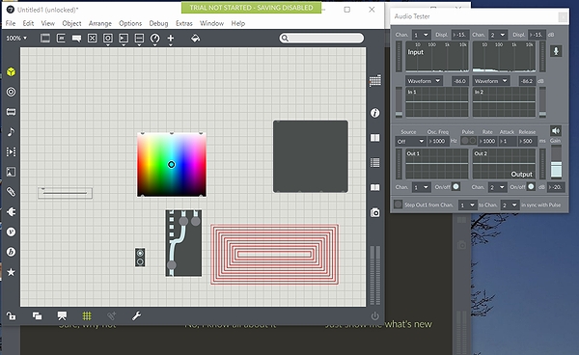Click the icon just below the target icon in left sidebar
Viewport: 579px width, 355px height.
(x=11, y=112)
